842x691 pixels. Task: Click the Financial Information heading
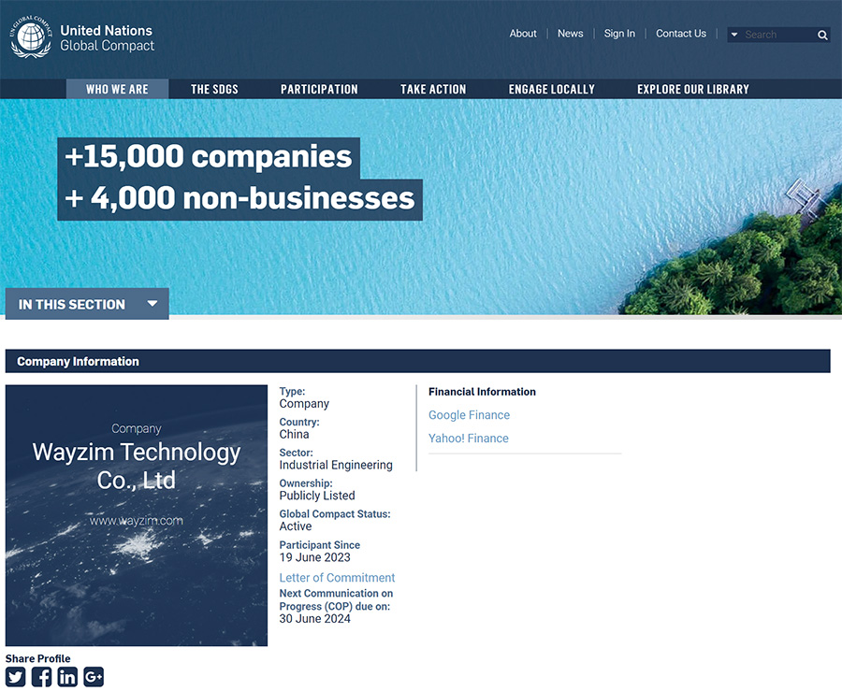tap(482, 392)
